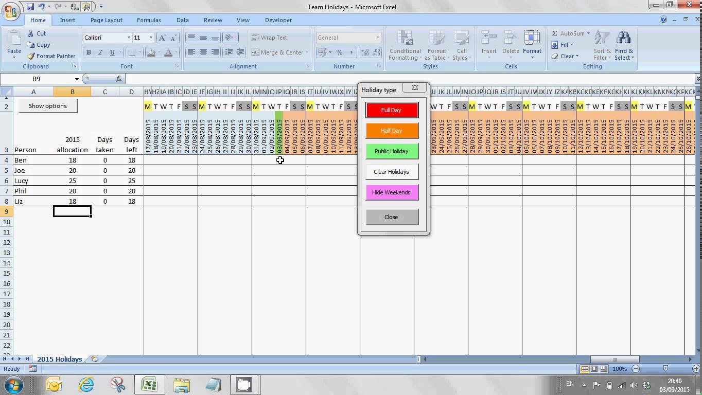This screenshot has height=395, width=702.
Task: Click the Find & Select binoculars icon
Action: [624, 39]
